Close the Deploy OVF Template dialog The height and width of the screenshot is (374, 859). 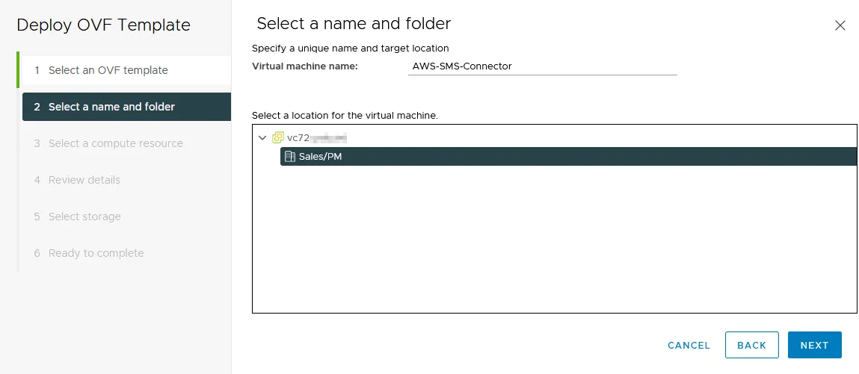[x=840, y=25]
